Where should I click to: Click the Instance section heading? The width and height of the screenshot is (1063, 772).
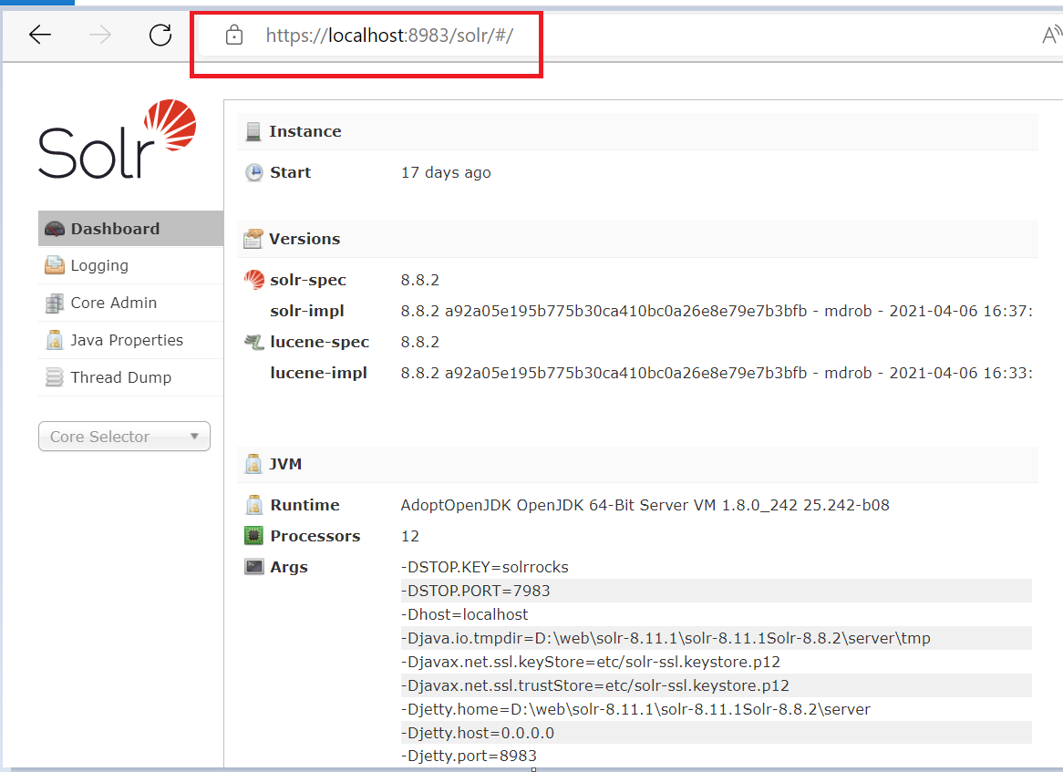click(x=305, y=131)
